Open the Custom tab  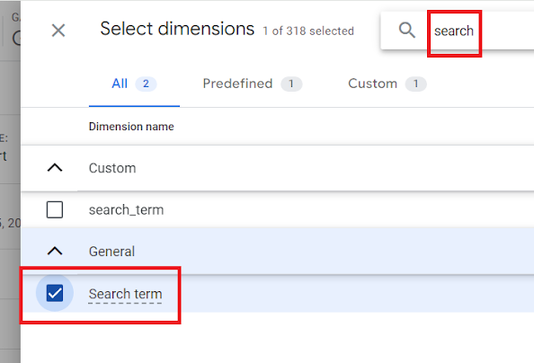point(387,84)
